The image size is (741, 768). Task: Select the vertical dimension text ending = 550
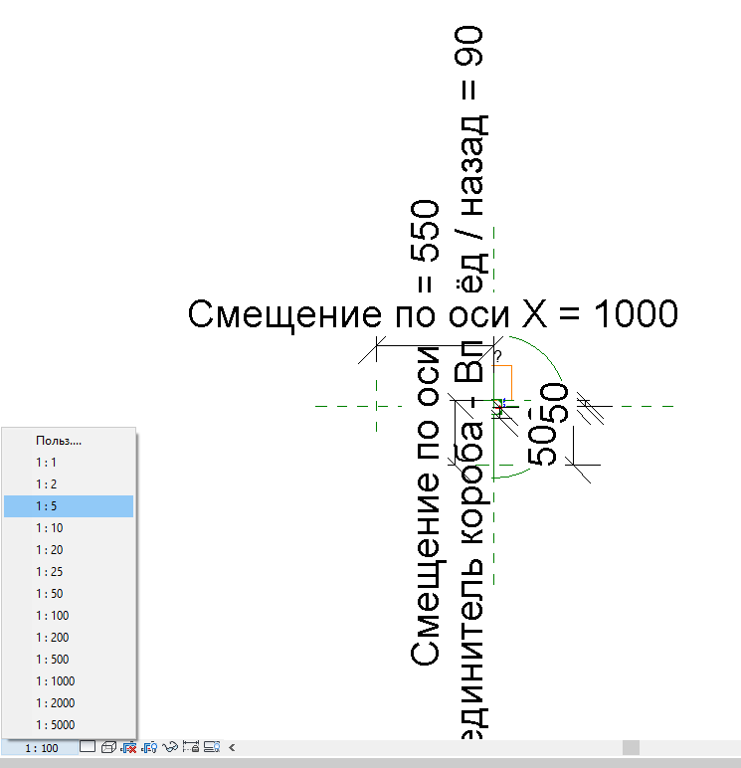pyautogui.click(x=425, y=433)
